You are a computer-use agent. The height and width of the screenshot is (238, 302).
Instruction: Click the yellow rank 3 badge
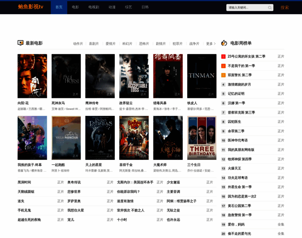coord(223,75)
